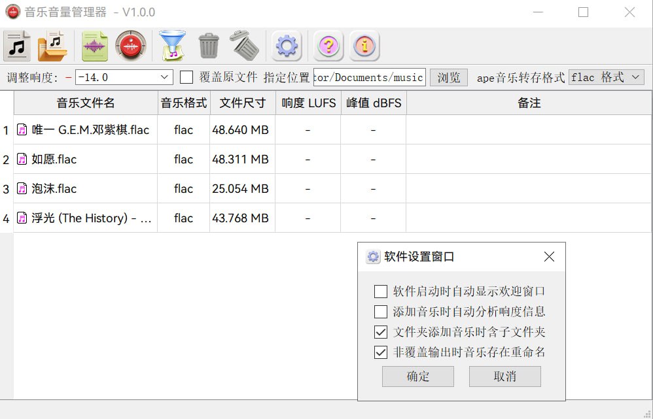
Task: Click the output path input field
Action: pos(370,77)
